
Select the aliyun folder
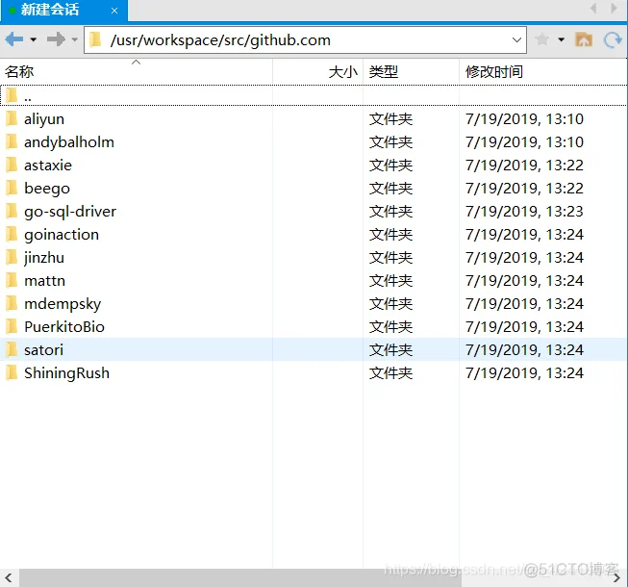pyautogui.click(x=314, y=119)
